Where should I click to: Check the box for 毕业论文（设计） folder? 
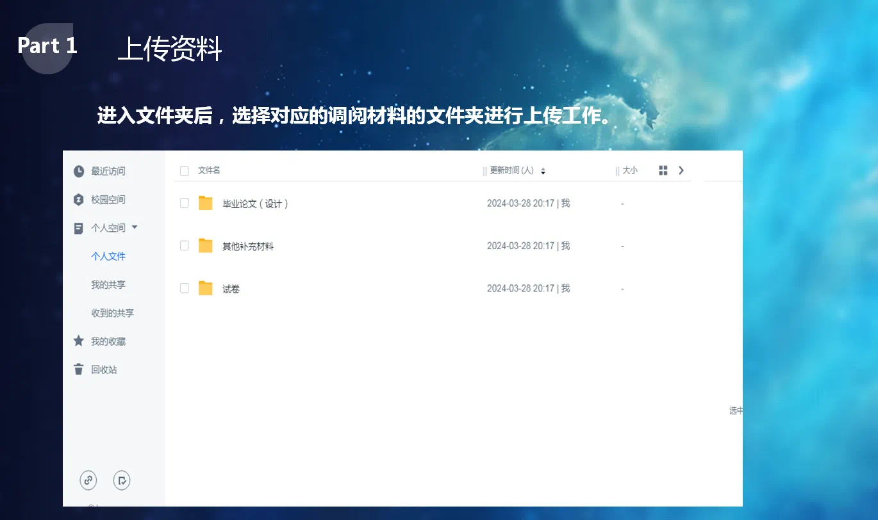(185, 204)
